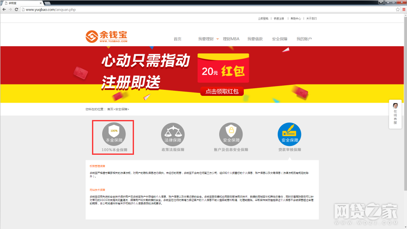
Task: Open 我要借款 in the navigation
Action: (255, 39)
